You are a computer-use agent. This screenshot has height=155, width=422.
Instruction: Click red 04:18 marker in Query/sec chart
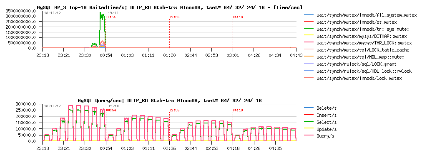tap(238, 110)
